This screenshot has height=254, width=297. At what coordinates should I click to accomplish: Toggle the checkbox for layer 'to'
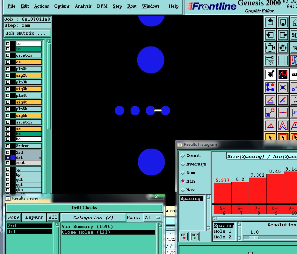(8, 44)
